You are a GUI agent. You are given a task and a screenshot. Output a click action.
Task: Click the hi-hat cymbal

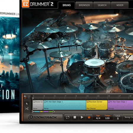(60, 54)
